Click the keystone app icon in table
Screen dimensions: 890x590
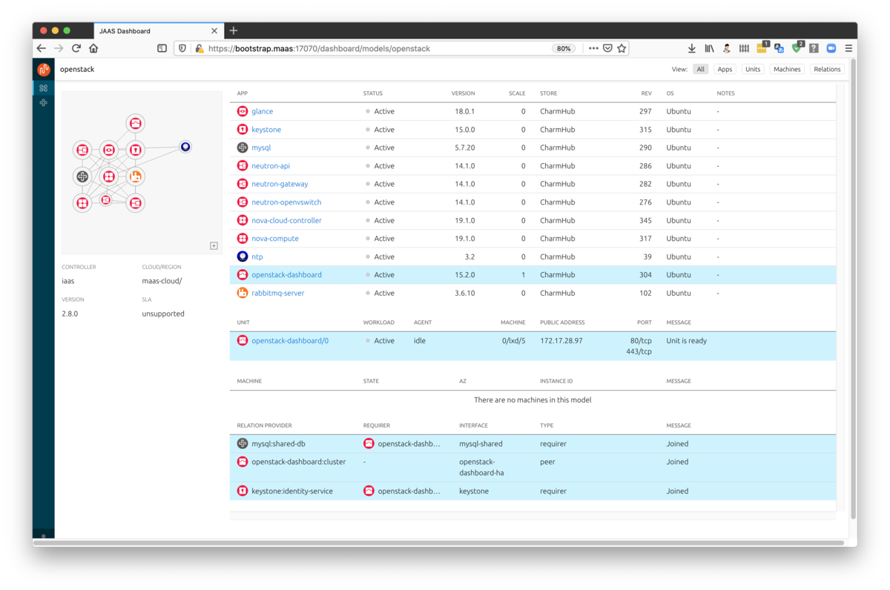[x=243, y=130]
